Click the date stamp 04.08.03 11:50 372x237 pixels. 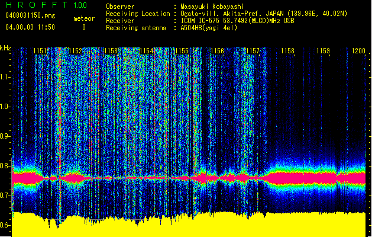(x=30, y=27)
